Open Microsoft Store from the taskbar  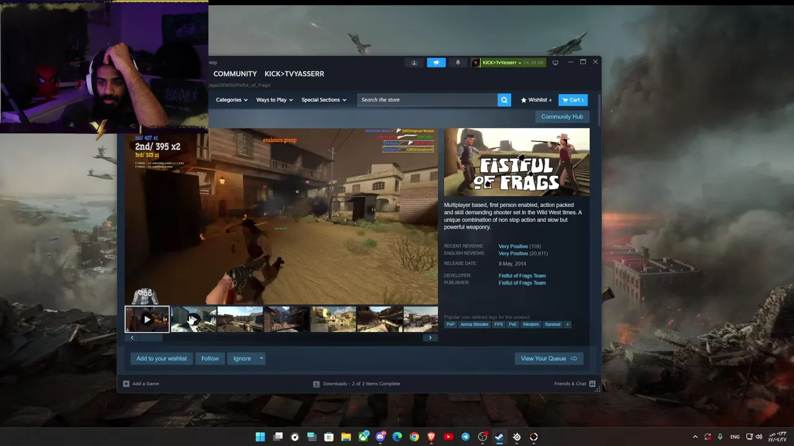329,437
